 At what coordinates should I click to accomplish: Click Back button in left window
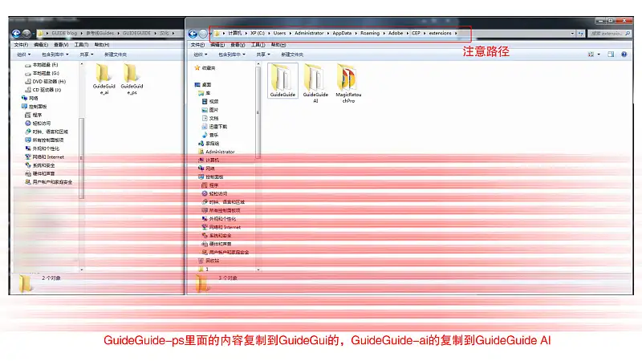coord(16,33)
